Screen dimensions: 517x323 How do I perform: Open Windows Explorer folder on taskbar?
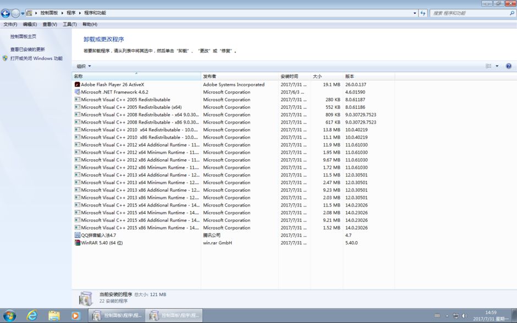tap(54, 316)
